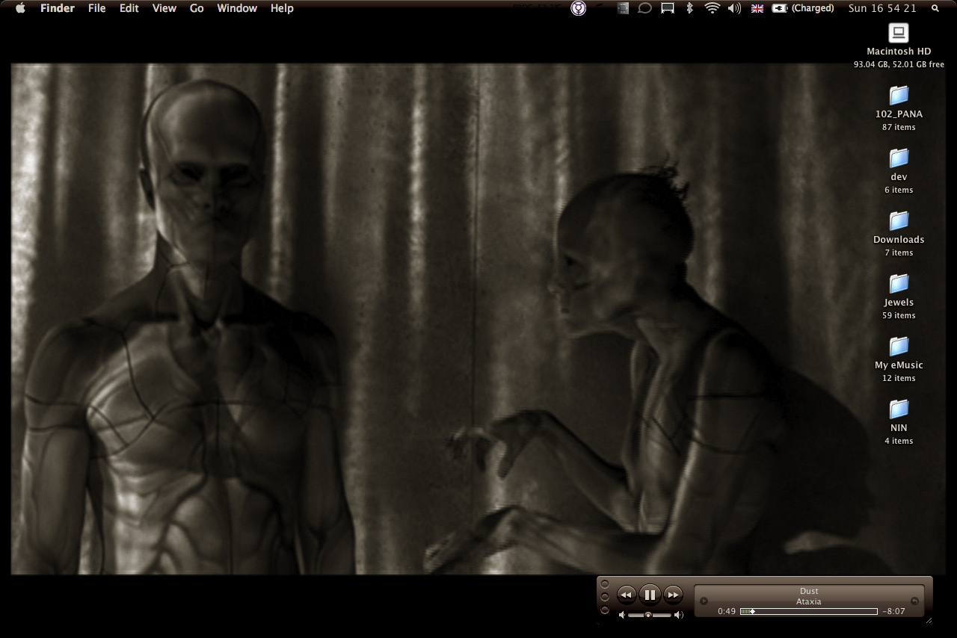Image resolution: width=957 pixels, height=638 pixels.
Task: Open the View menu
Action: 164,8
